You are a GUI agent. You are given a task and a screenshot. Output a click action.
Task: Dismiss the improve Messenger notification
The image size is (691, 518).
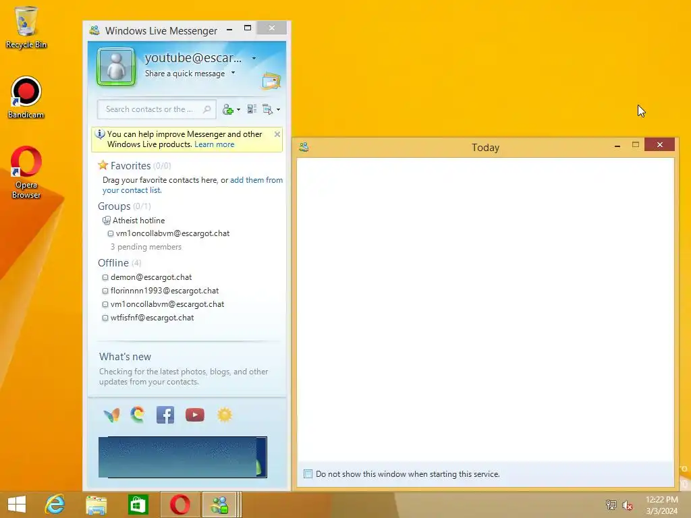pyautogui.click(x=277, y=134)
